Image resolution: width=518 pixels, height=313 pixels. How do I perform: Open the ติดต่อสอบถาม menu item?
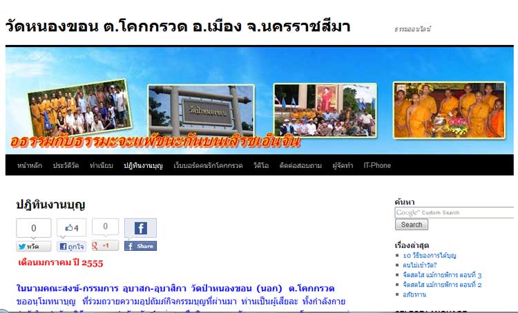[x=300, y=165]
